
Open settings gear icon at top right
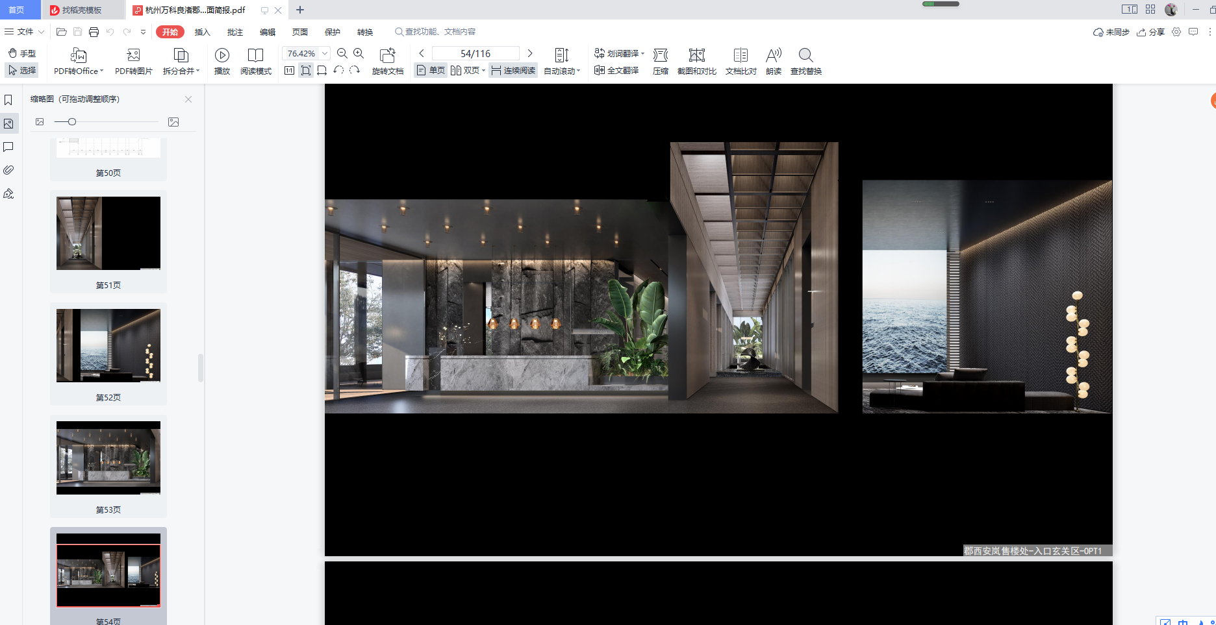1176,32
